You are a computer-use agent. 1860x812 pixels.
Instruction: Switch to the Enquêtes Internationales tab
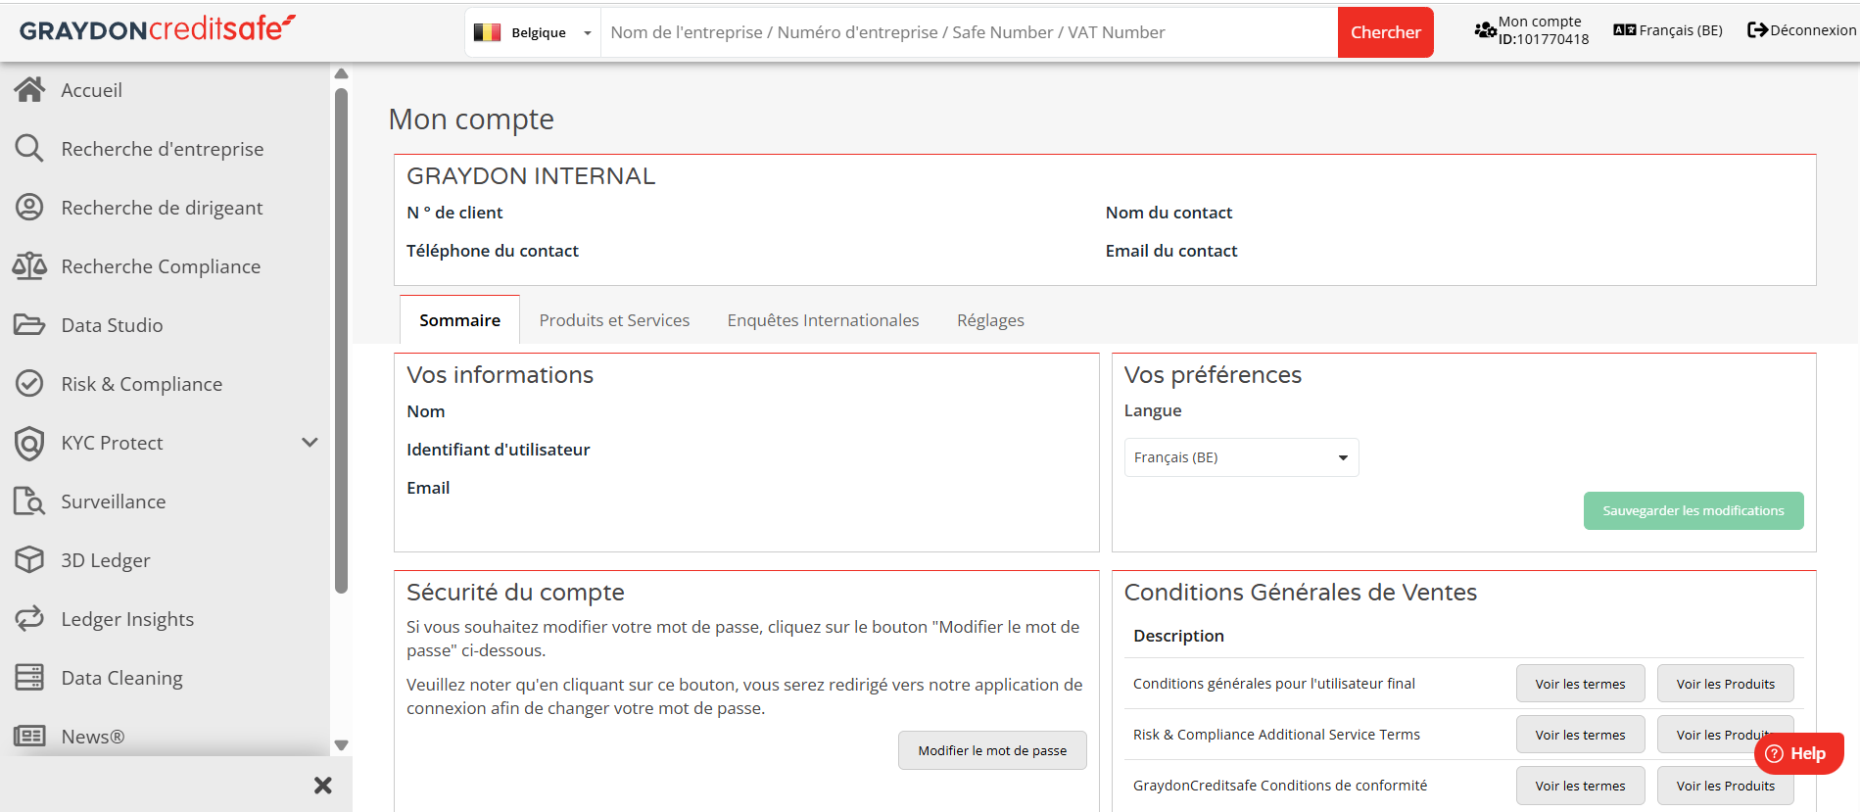pyautogui.click(x=823, y=320)
